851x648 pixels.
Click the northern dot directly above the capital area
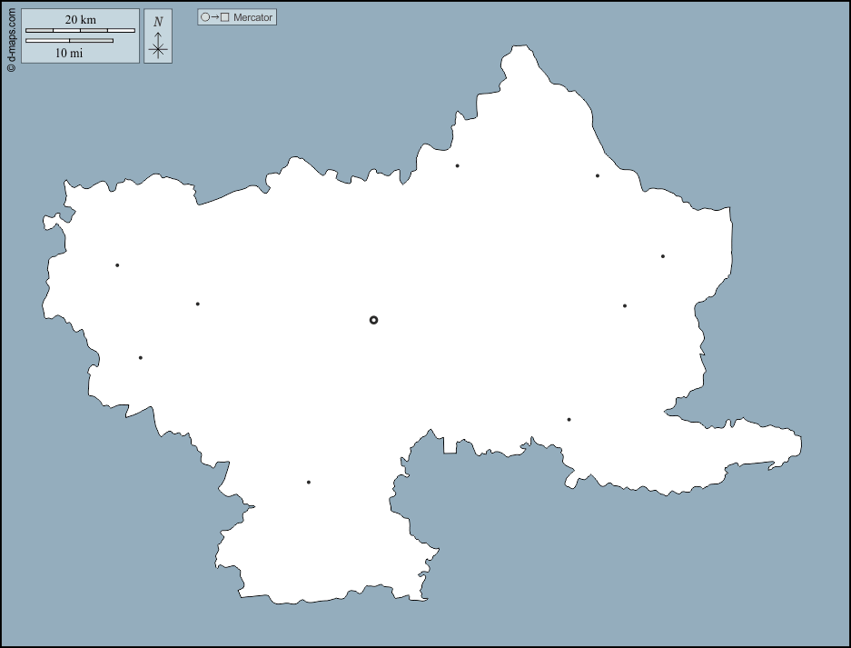tap(458, 165)
